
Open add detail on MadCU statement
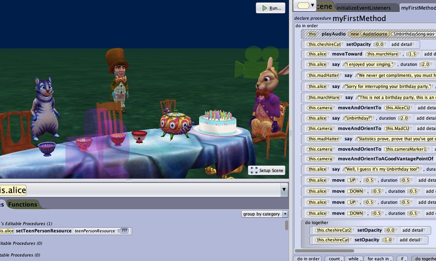click(x=426, y=129)
